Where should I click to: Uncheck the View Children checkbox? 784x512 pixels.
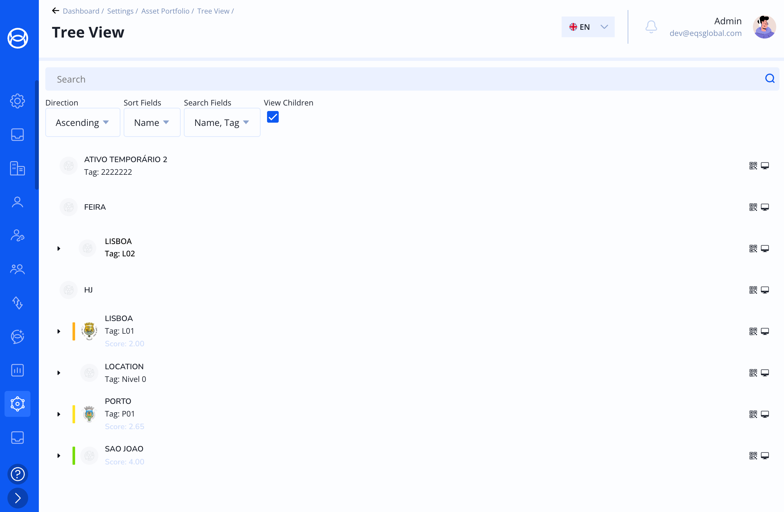click(x=273, y=117)
